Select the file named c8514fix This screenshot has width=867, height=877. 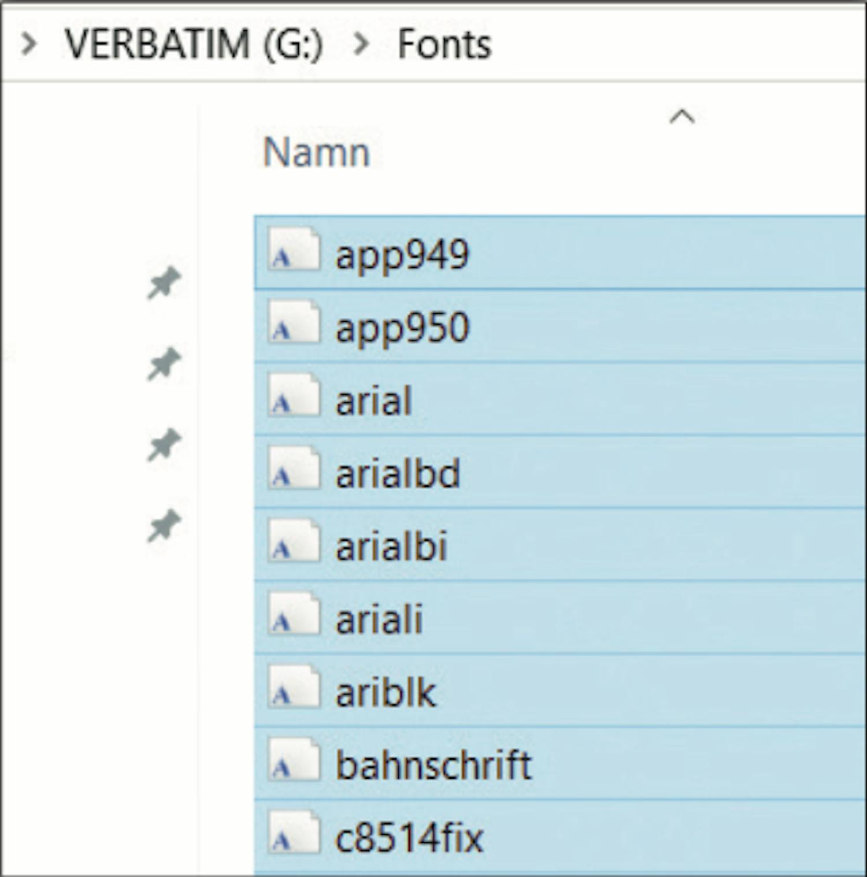point(560,836)
